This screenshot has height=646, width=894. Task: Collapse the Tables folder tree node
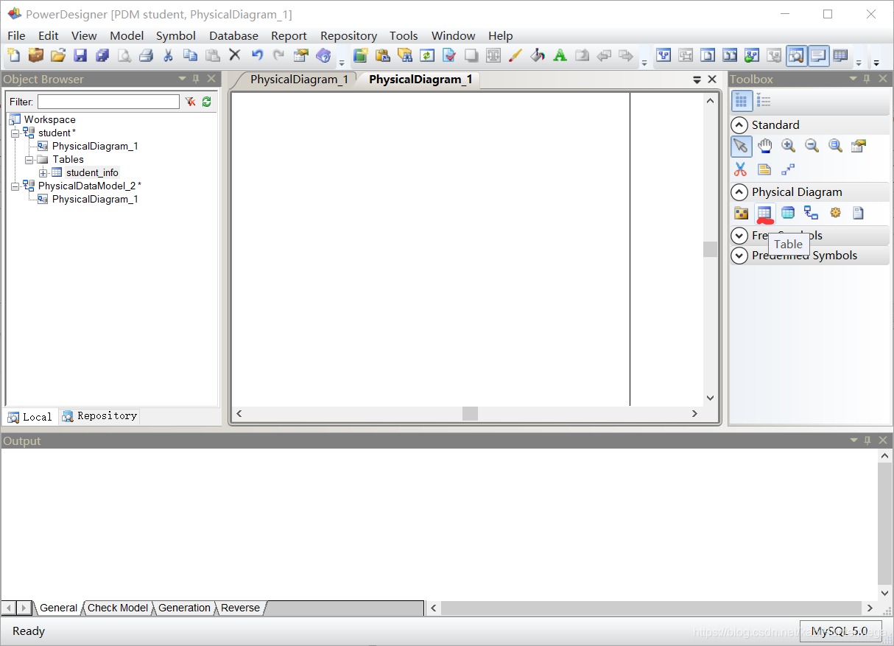coord(29,160)
